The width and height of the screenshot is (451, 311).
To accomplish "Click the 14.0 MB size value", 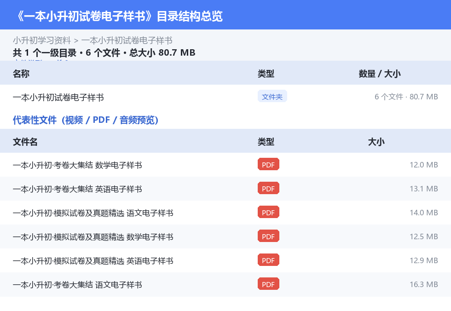I will click(x=424, y=213).
